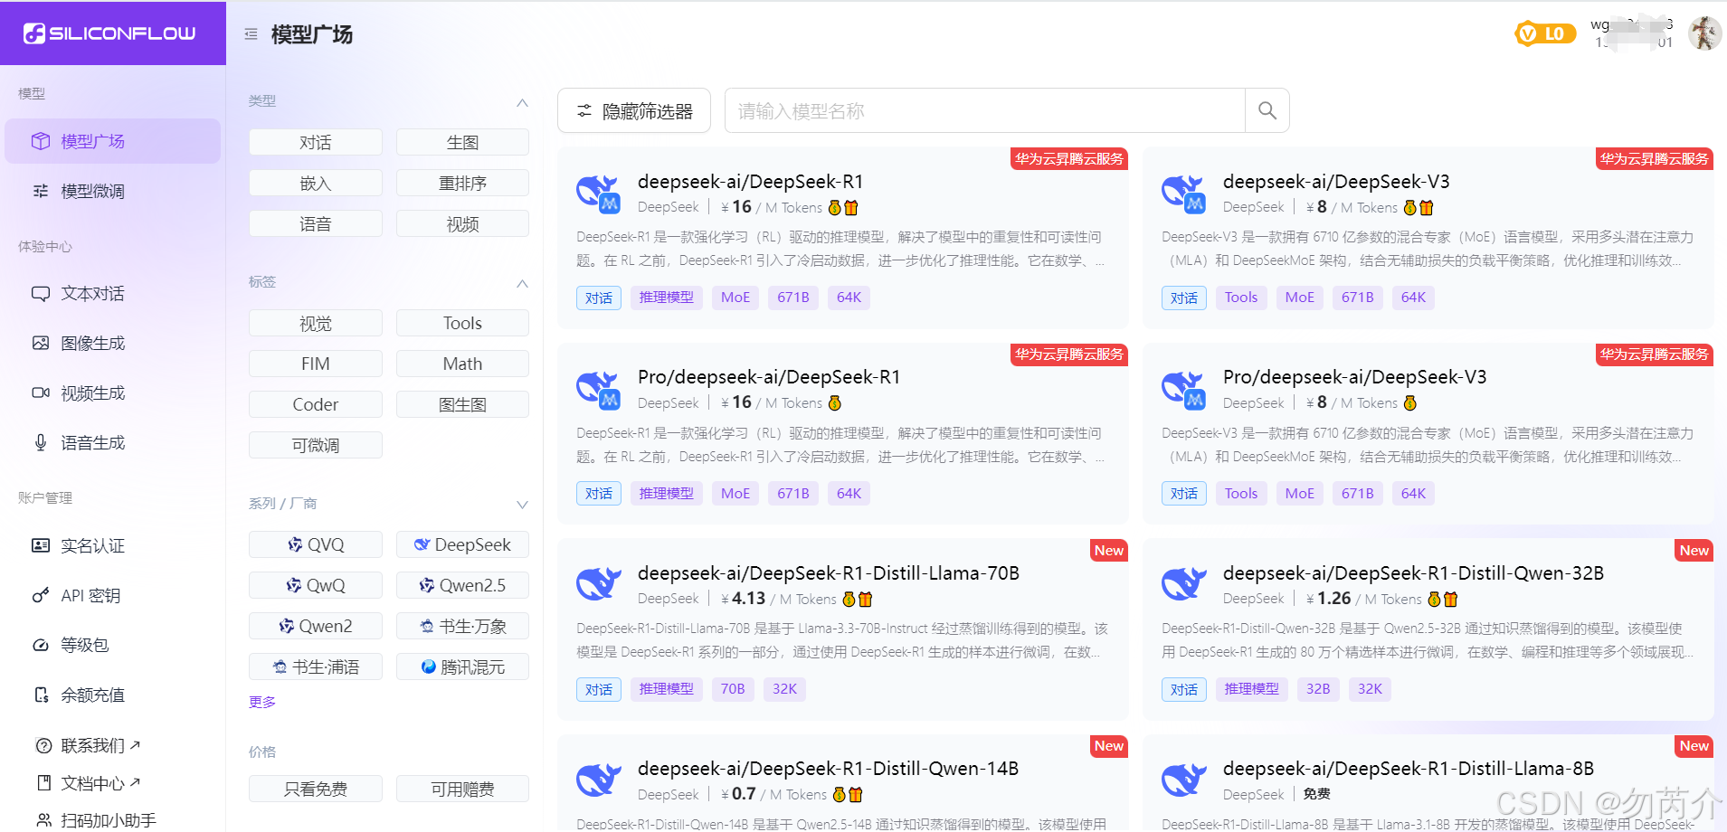The image size is (1727, 832).
Task: Click the 等级包 gauge icon
Action: tap(41, 645)
